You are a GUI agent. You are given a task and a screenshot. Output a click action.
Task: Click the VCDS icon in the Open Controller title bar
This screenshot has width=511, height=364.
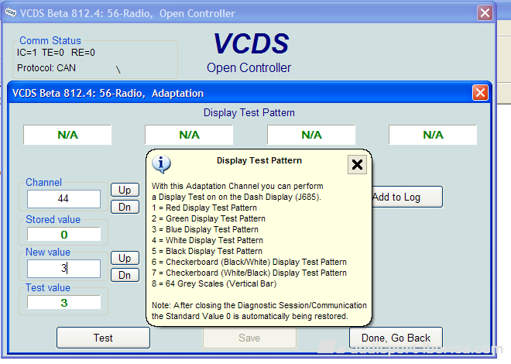point(11,12)
